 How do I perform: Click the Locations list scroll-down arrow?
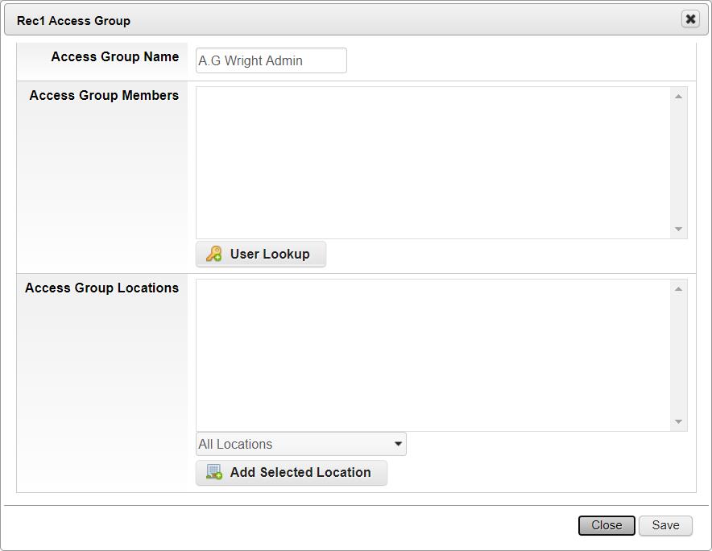tap(678, 421)
